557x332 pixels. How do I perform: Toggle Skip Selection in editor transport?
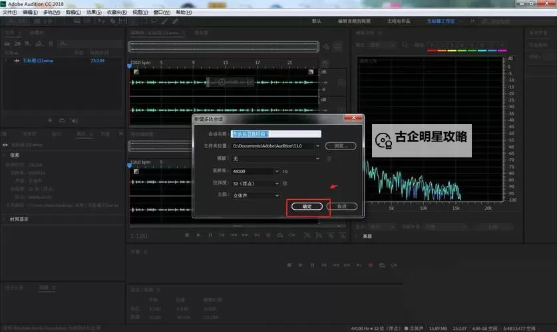[x=291, y=235]
